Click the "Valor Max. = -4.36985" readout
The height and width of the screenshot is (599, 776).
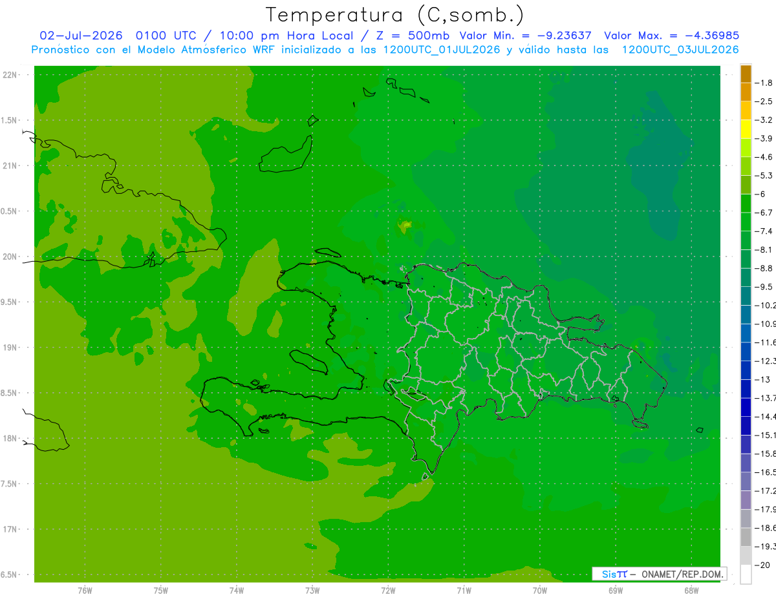671,36
